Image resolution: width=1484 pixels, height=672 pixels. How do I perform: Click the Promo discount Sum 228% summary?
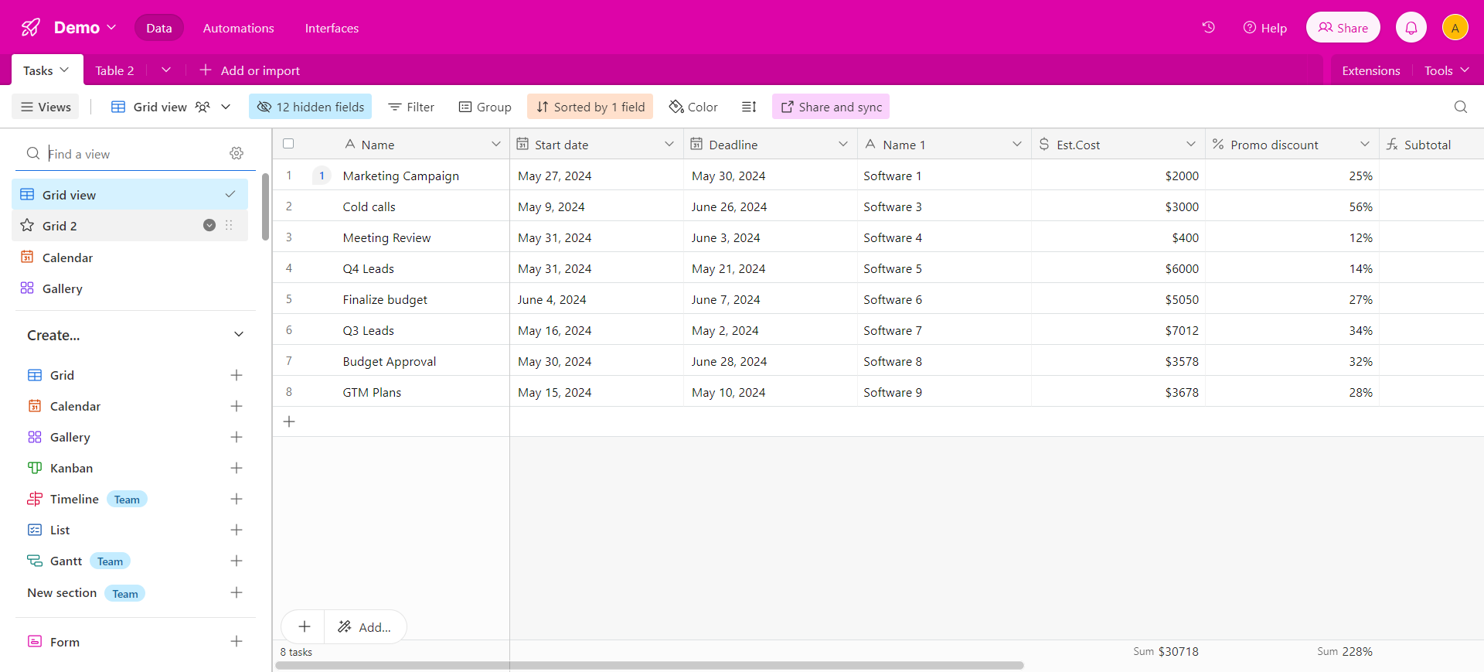[x=1345, y=651]
